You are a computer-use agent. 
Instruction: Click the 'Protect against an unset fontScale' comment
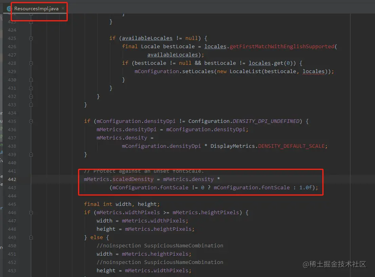coord(144,171)
